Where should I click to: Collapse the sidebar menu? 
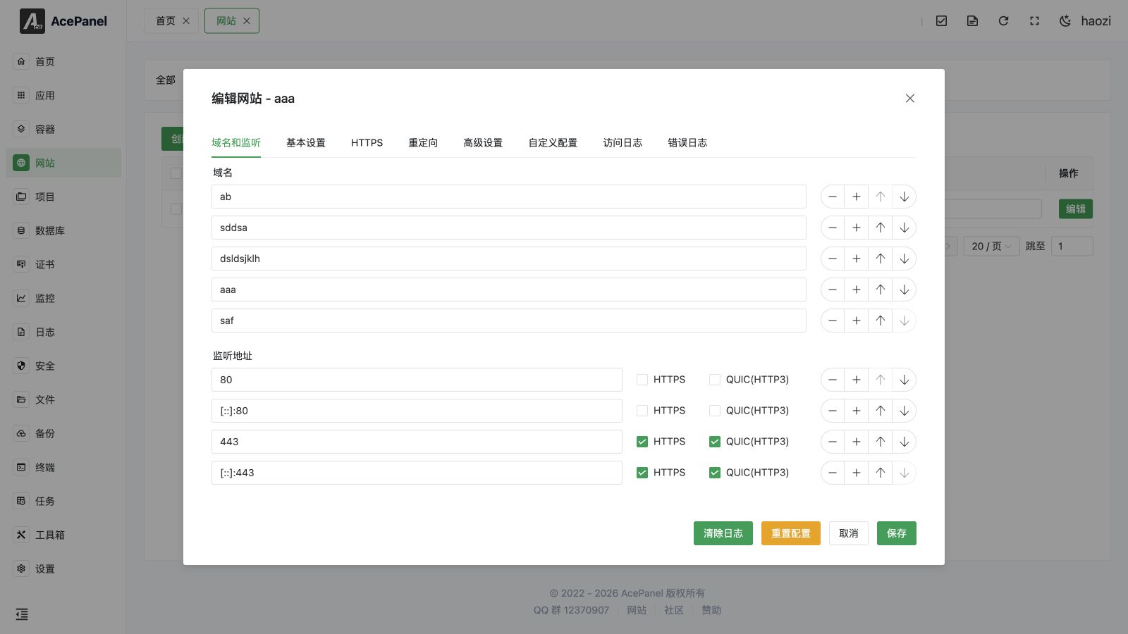[22, 614]
